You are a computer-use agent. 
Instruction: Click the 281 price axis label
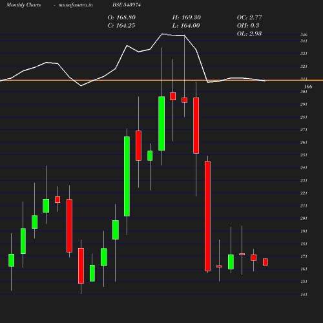click(304, 117)
